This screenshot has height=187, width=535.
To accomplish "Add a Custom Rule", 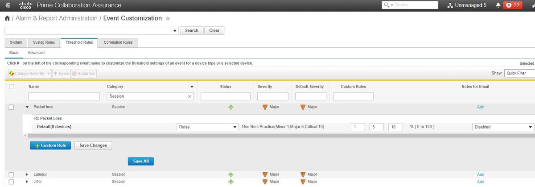I will tap(50, 145).
